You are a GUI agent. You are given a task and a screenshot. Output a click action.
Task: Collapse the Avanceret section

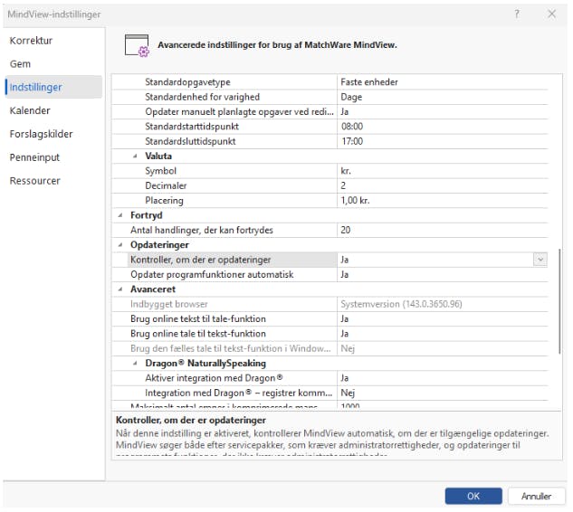pos(121,289)
